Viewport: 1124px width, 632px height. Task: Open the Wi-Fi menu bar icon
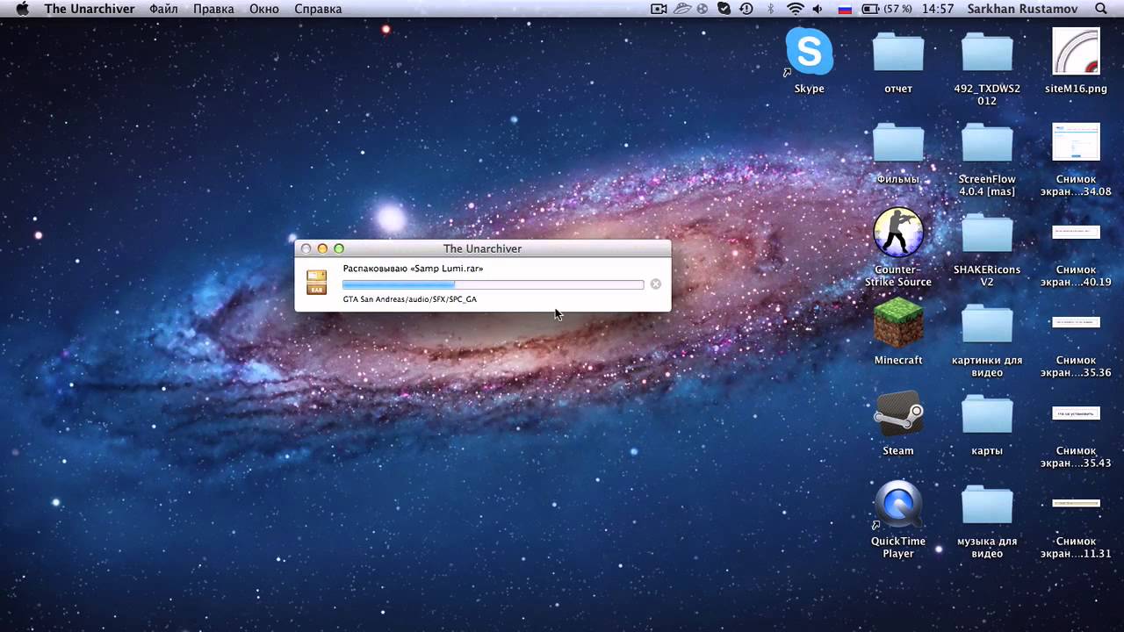coord(796,9)
